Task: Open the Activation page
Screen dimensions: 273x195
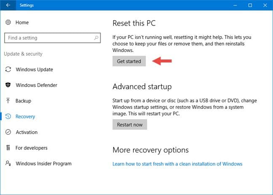Action: [x=27, y=132]
